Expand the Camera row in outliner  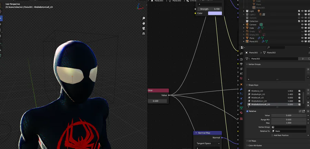click(x=244, y=24)
